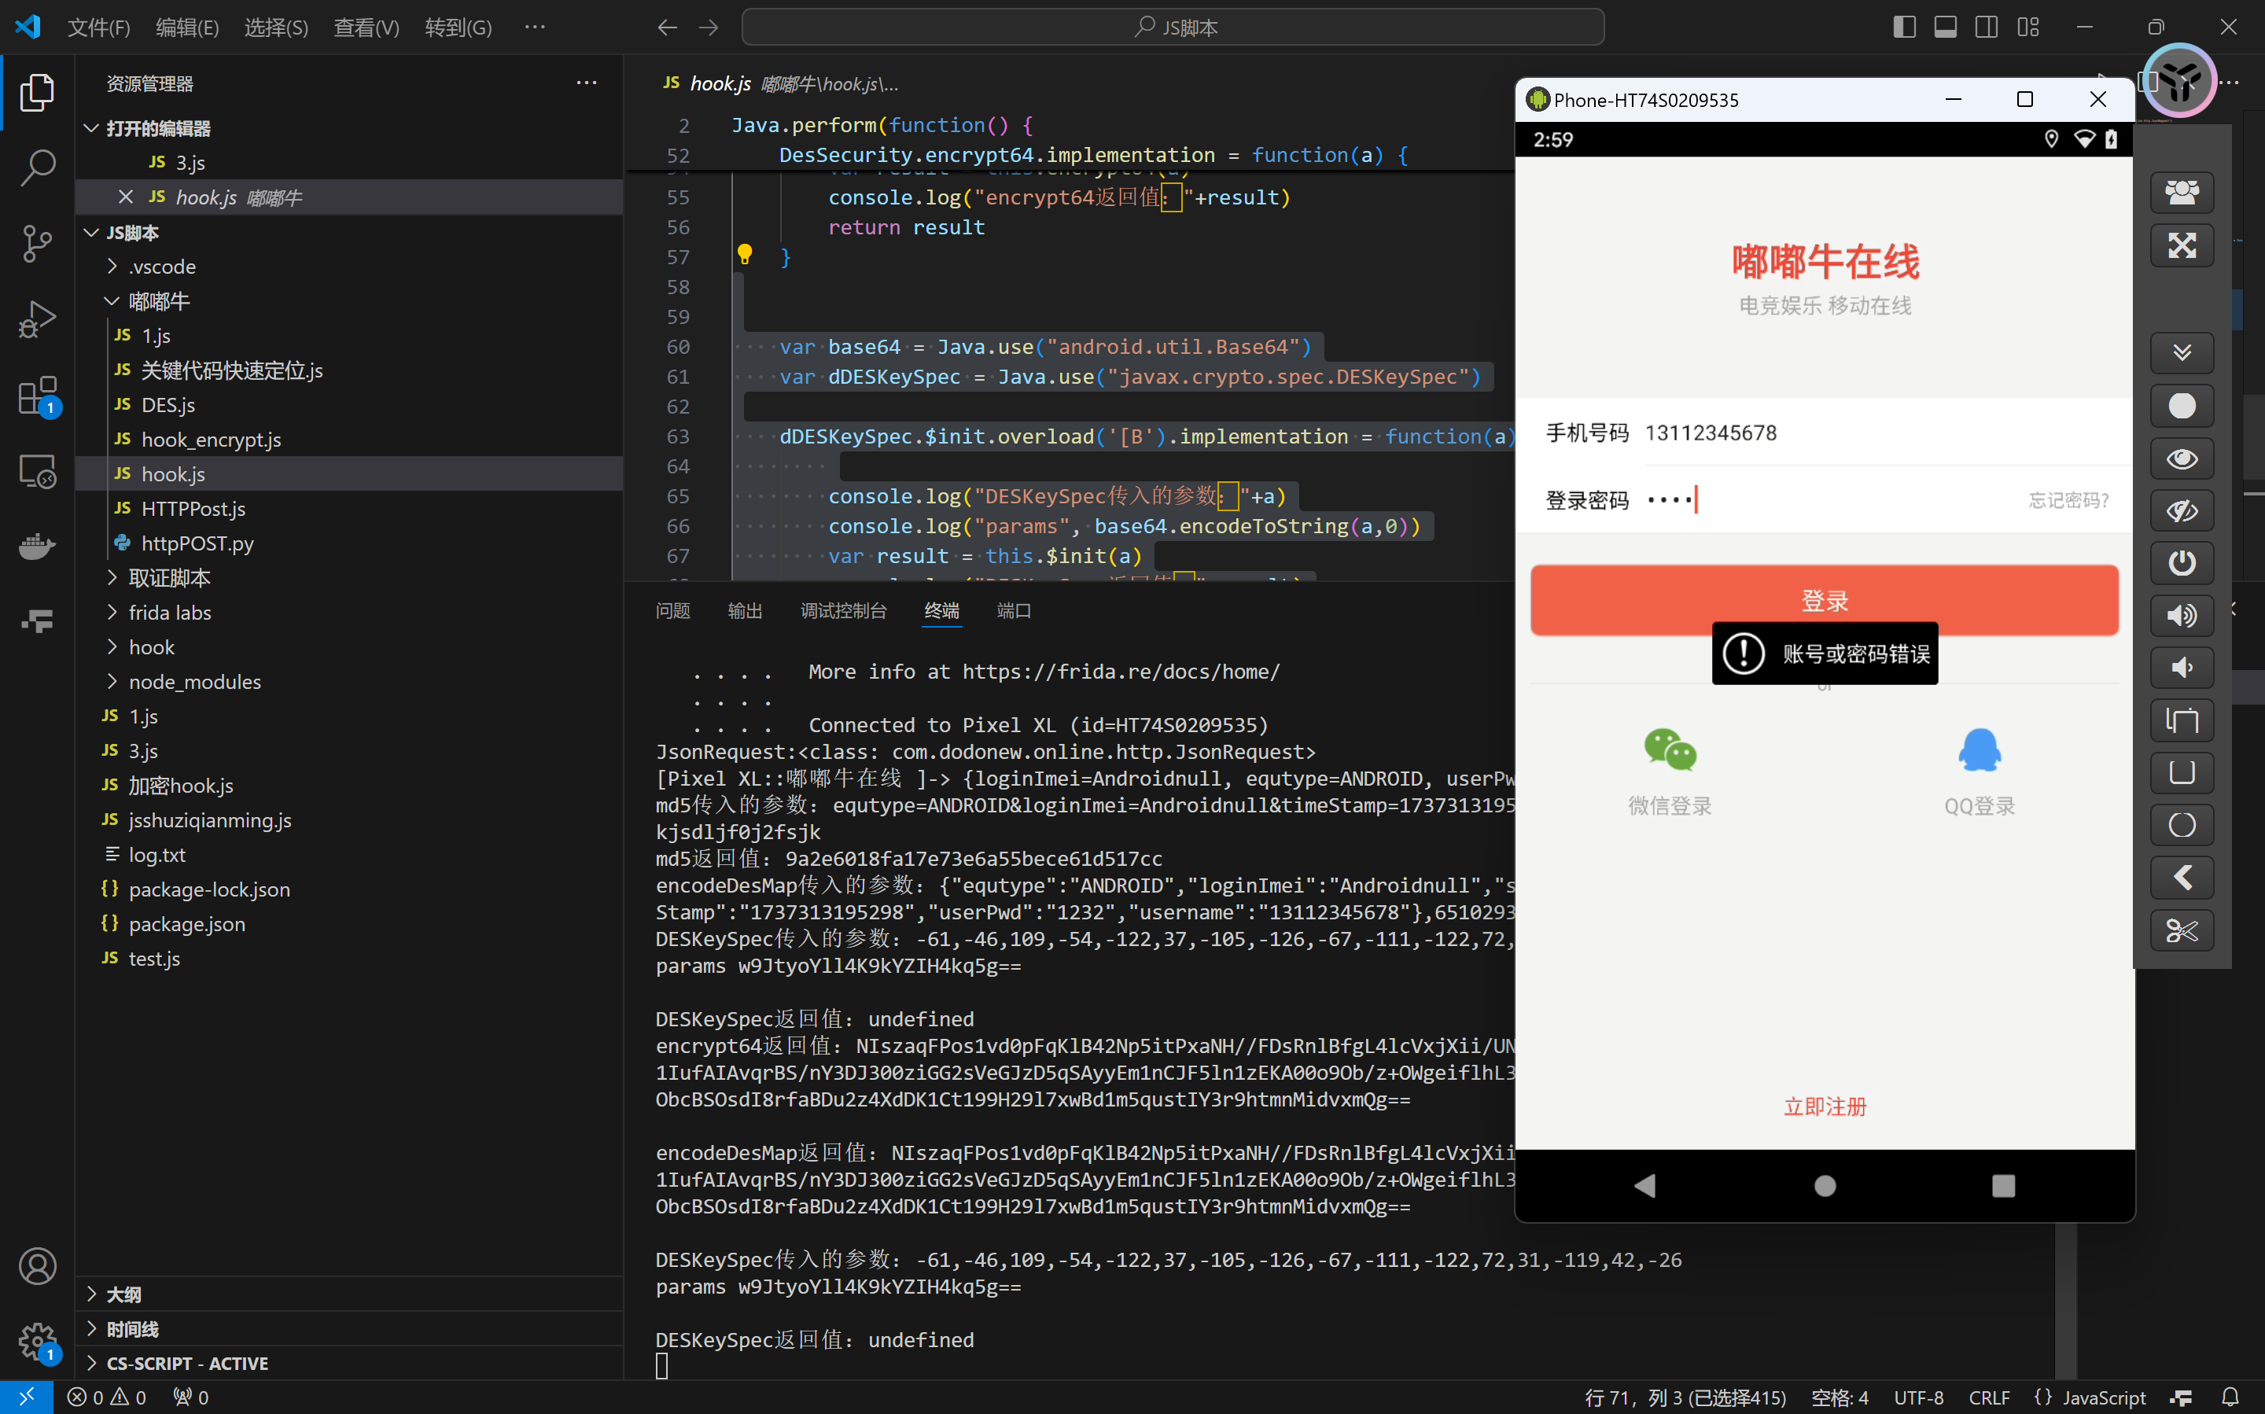The width and height of the screenshot is (2265, 1414).
Task: Click the scissors screenshot icon
Action: point(2182,930)
